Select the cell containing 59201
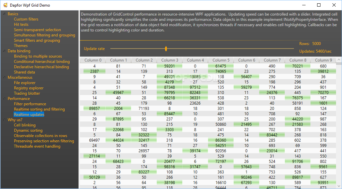This screenshot has height=189, width=342. pos(169,66)
